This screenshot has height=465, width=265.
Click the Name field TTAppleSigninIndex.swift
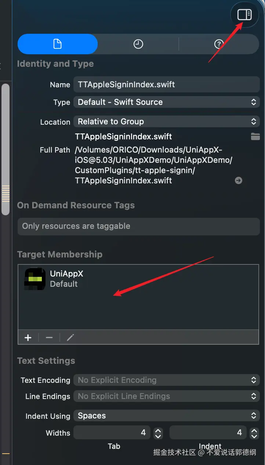(x=166, y=84)
